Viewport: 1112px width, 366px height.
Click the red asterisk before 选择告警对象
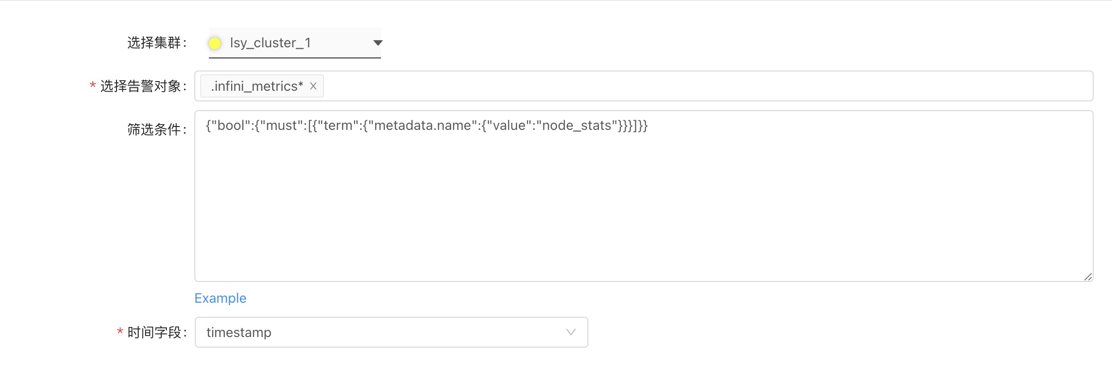(x=92, y=86)
